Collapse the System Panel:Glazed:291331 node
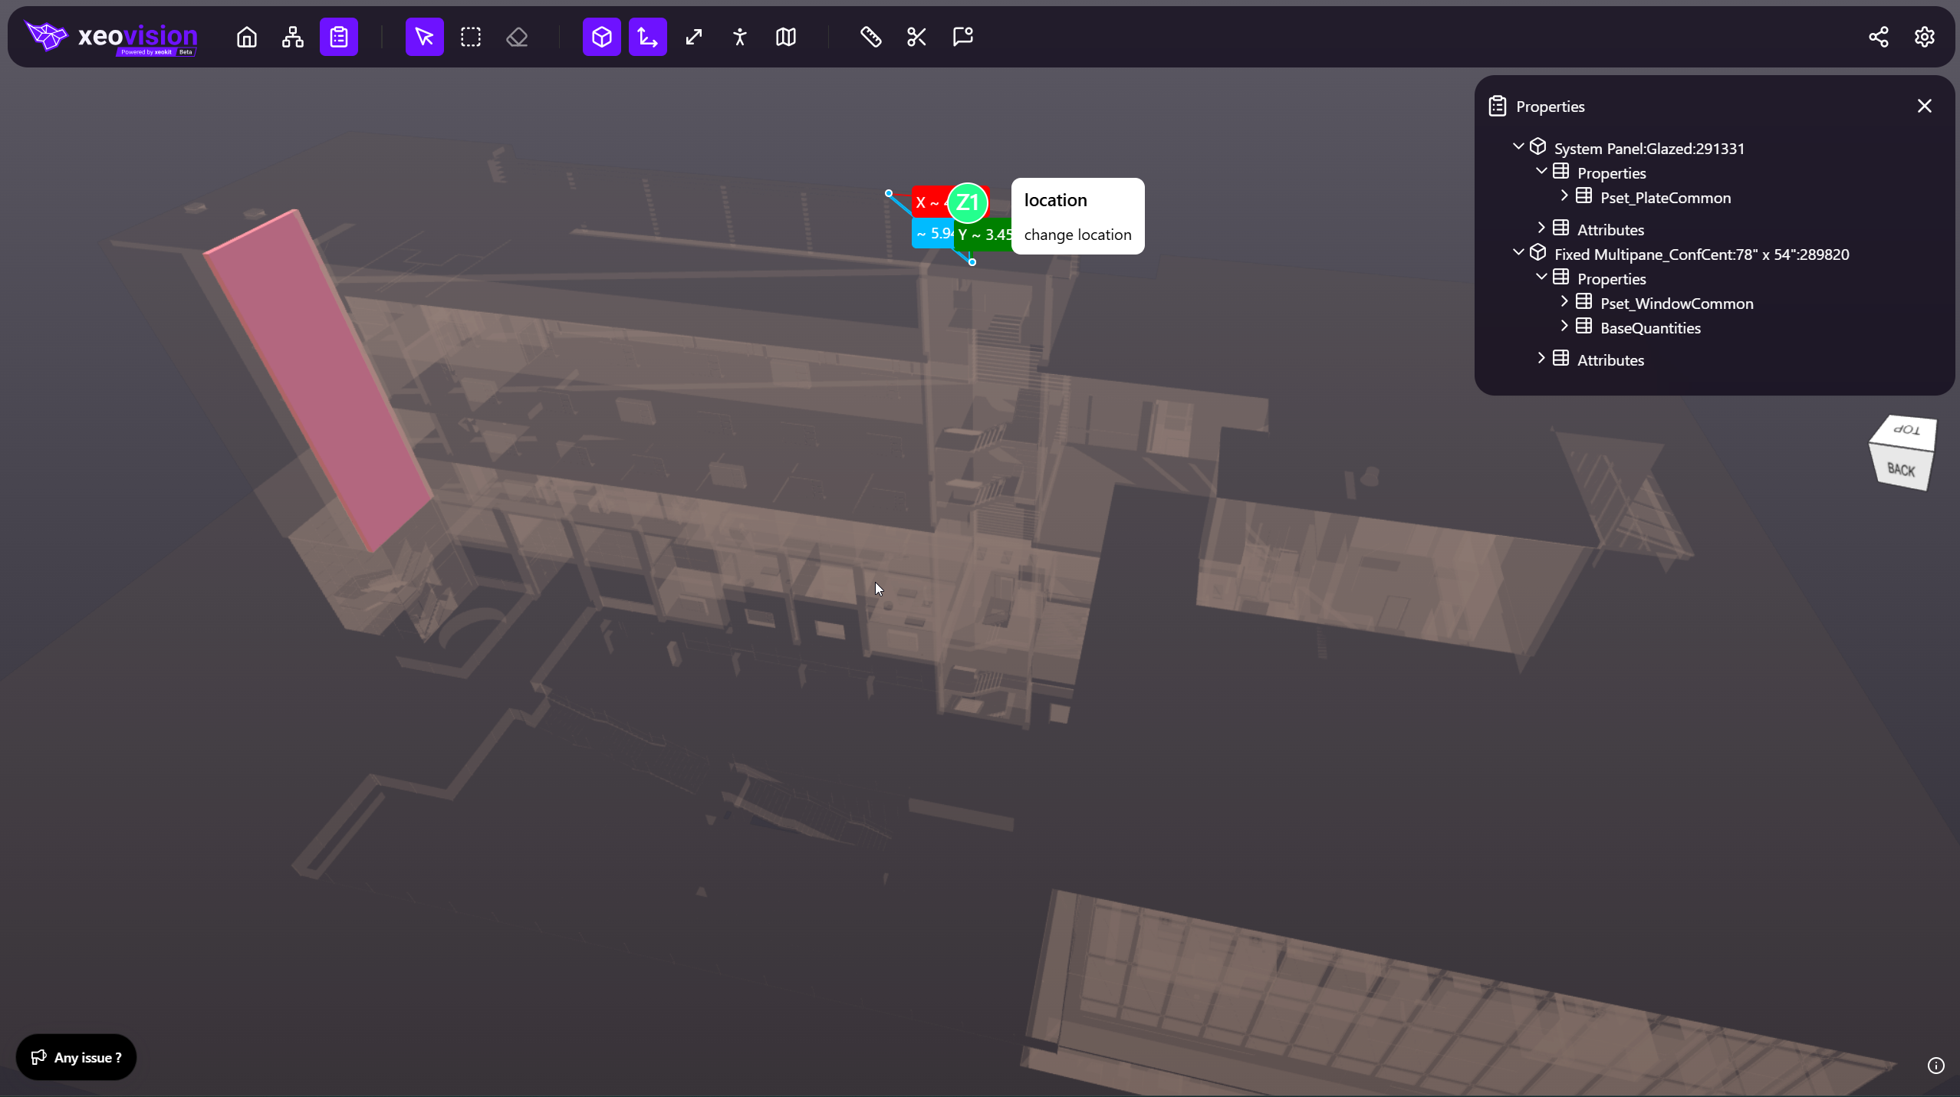Viewport: 1960px width, 1097px height. pyautogui.click(x=1518, y=146)
